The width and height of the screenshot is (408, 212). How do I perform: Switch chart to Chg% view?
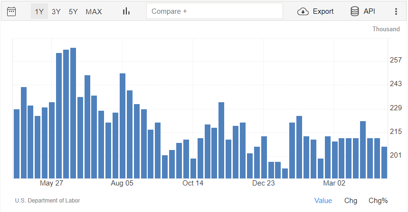[378, 201]
